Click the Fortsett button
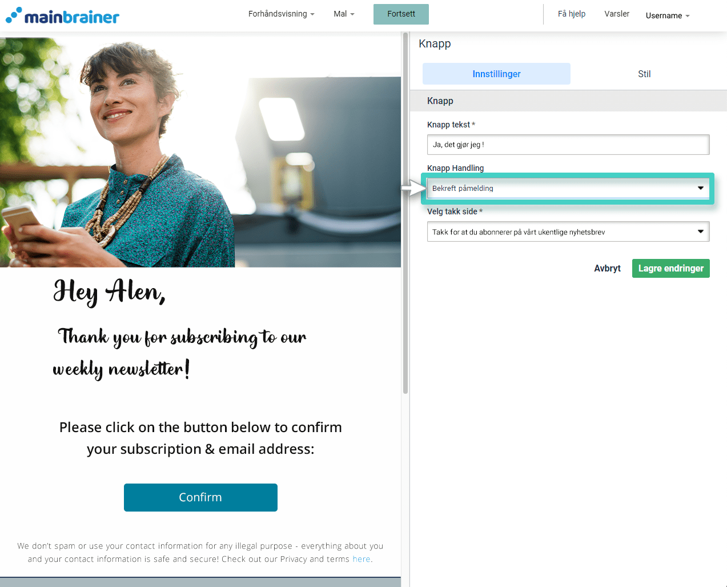Viewport: 727px width, 587px height. tap(401, 14)
